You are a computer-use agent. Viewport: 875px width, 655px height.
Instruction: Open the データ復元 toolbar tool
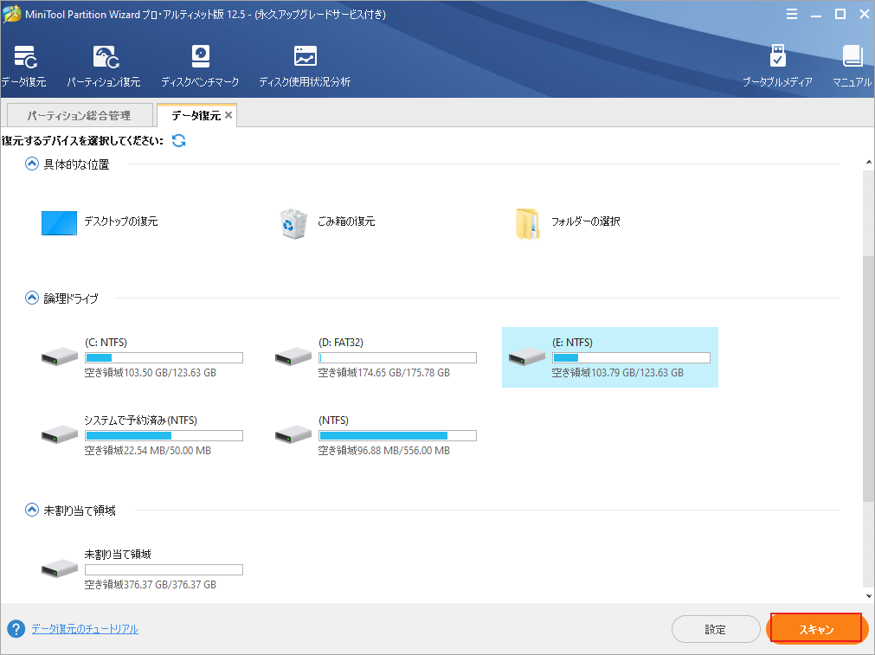pyautogui.click(x=23, y=66)
